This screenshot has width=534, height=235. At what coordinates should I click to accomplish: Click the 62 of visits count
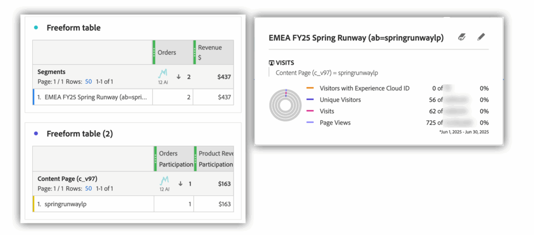click(x=436, y=111)
